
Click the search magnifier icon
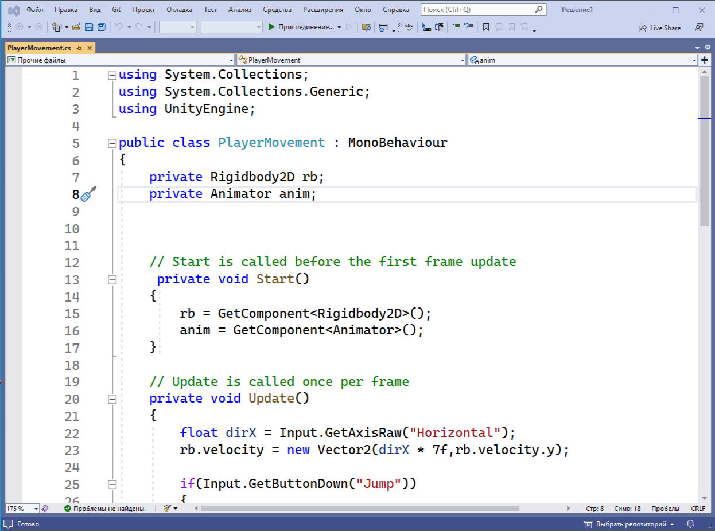coord(539,10)
